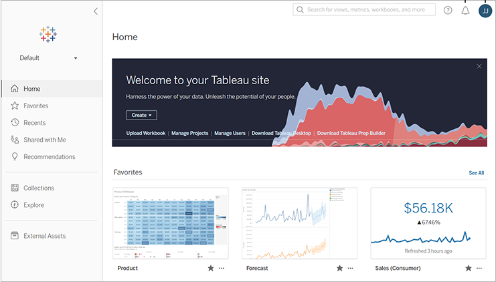This screenshot has width=496, height=282.
Task: Click the Tableau logo in sidebar
Action: click(x=48, y=34)
